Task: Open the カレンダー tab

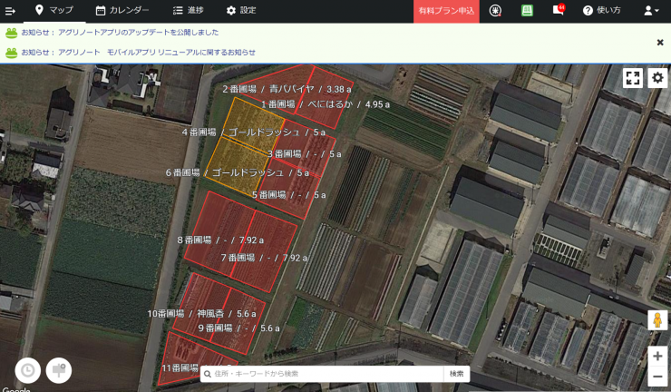Action: 122,10
